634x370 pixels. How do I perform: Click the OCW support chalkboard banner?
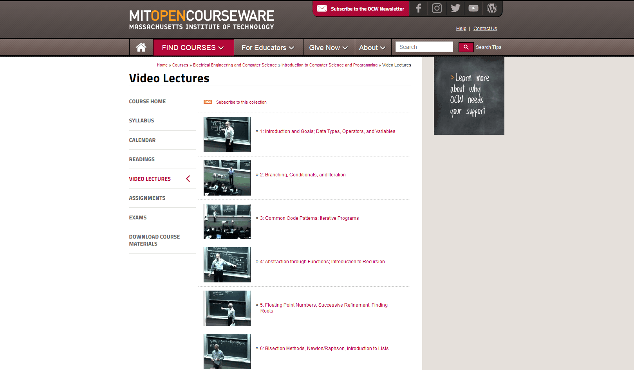pyautogui.click(x=469, y=95)
